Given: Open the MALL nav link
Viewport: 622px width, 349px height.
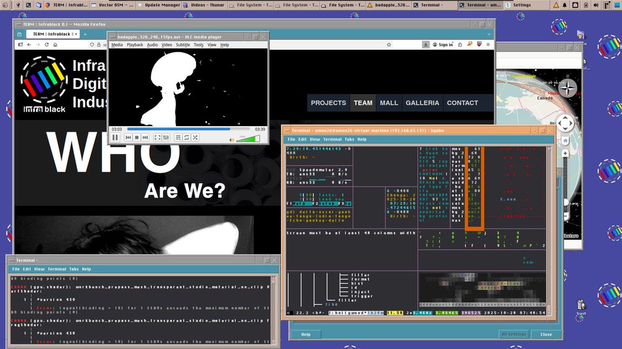Looking at the screenshot, I should click(389, 103).
